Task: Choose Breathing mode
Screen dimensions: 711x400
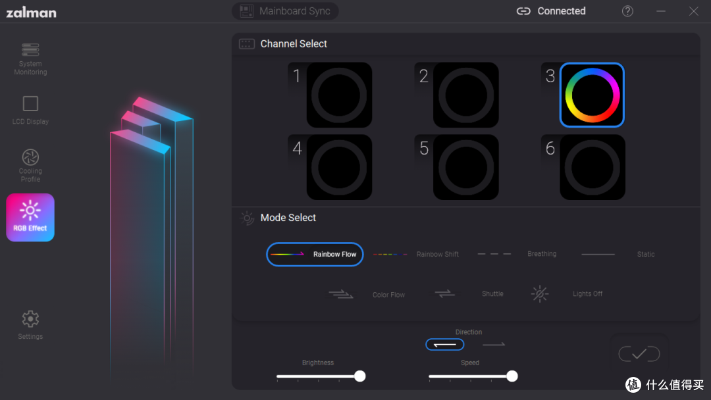Action: [517, 254]
